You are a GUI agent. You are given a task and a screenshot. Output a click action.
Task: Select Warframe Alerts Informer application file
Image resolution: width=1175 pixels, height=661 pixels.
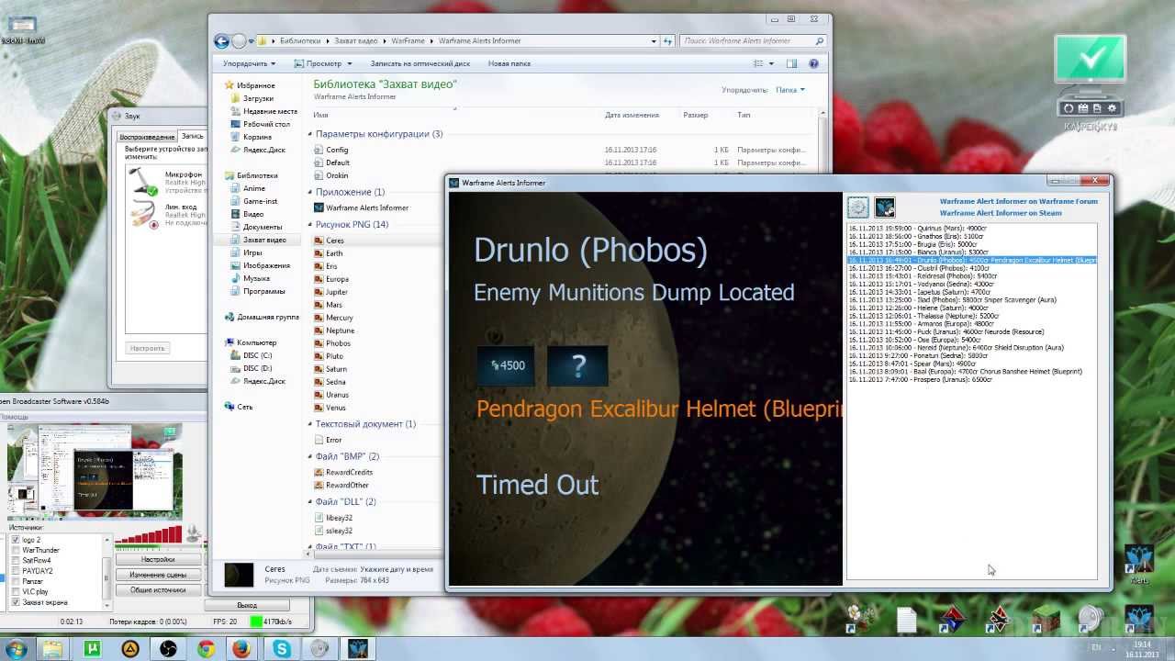[x=361, y=207]
